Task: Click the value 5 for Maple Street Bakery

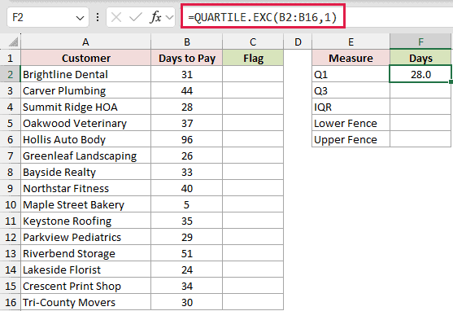Action: [186, 204]
